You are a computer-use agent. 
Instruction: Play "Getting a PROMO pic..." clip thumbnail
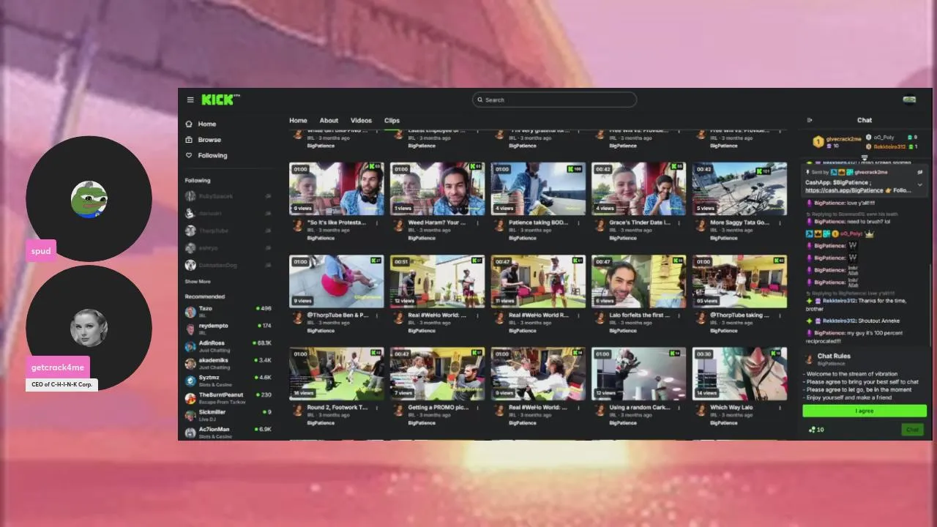tap(438, 374)
